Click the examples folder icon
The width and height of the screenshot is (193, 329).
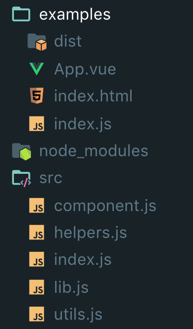(x=21, y=14)
